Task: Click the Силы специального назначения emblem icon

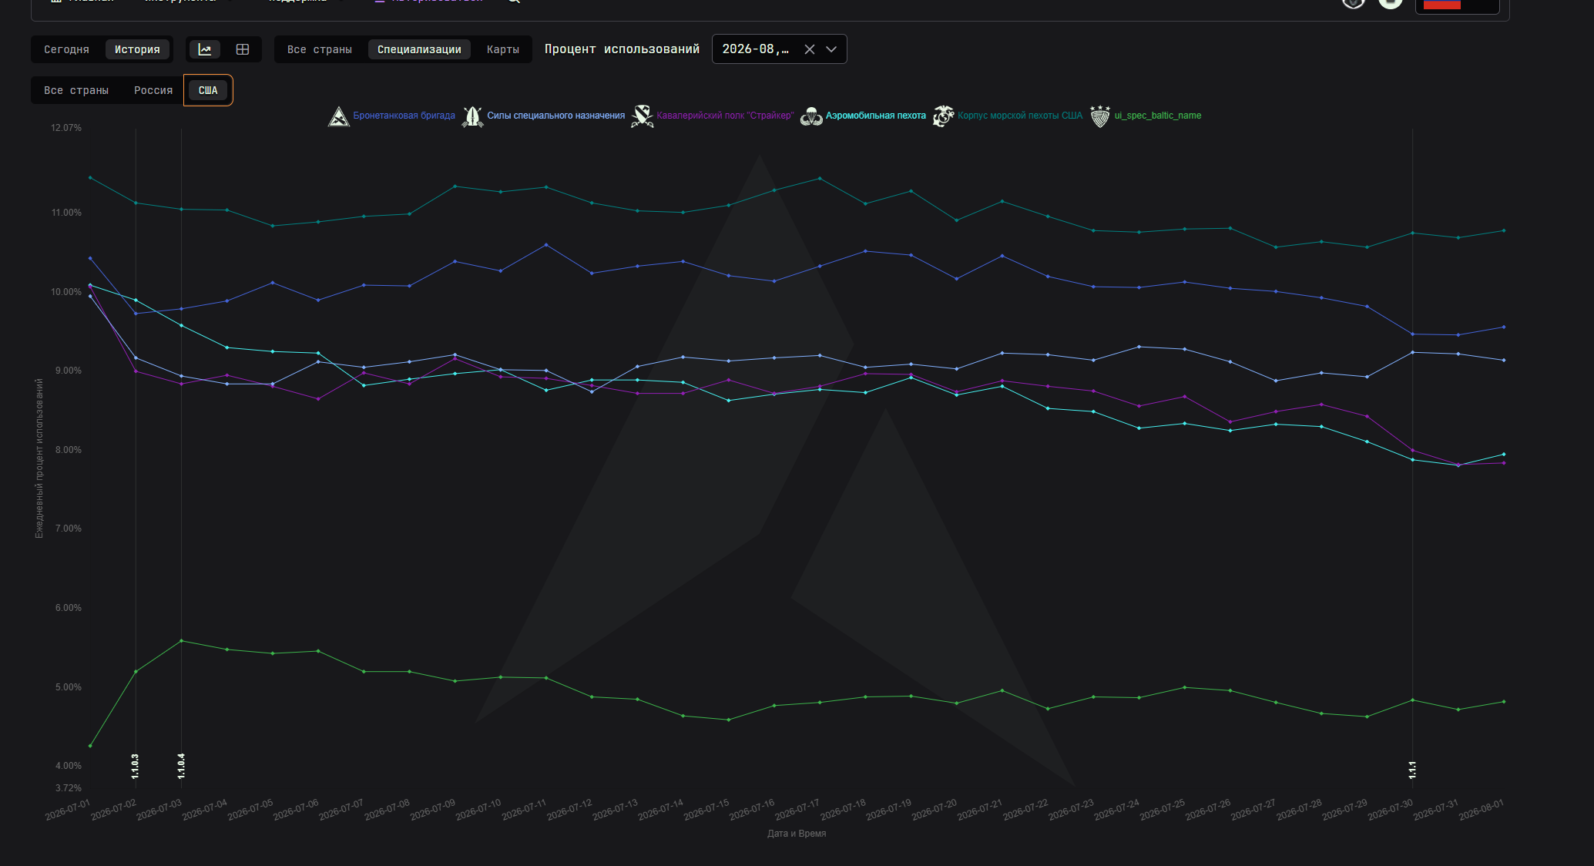Action: [x=472, y=116]
